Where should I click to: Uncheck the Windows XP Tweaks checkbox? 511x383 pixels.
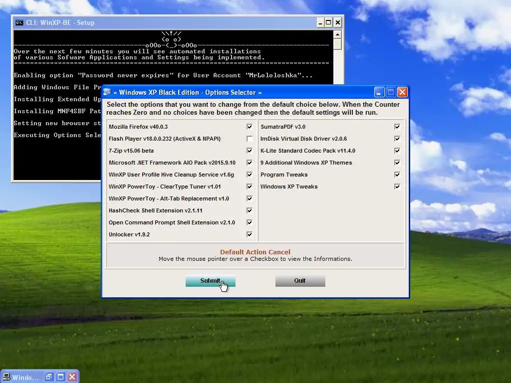tap(397, 187)
